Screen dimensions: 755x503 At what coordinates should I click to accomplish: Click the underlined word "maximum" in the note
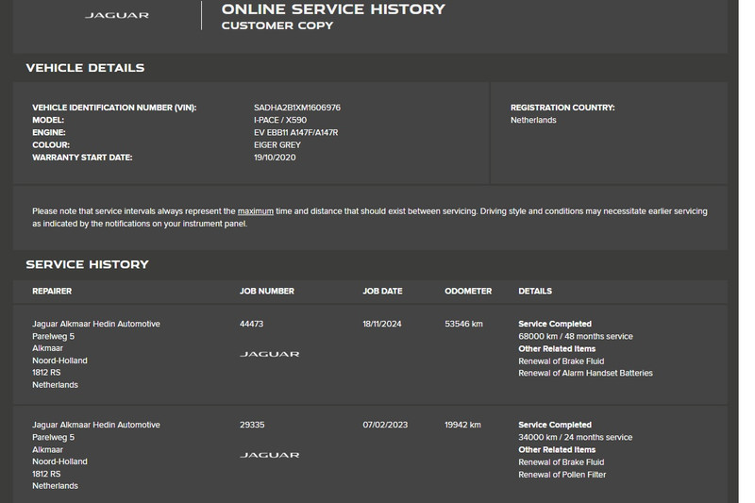(256, 211)
